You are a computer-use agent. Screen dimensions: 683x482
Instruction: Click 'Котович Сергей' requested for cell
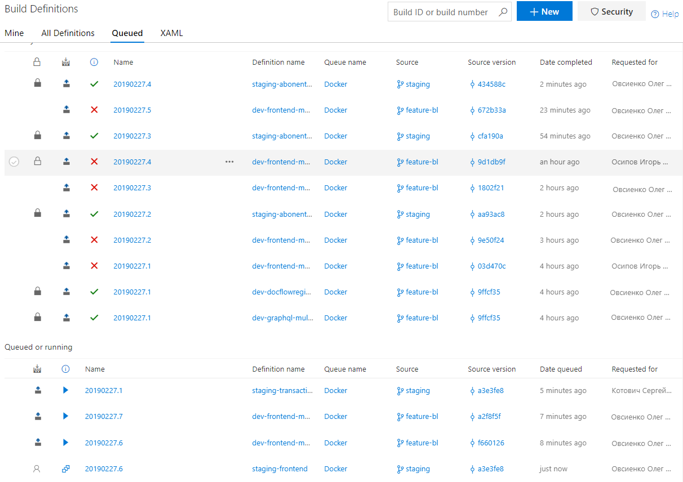[x=642, y=390]
